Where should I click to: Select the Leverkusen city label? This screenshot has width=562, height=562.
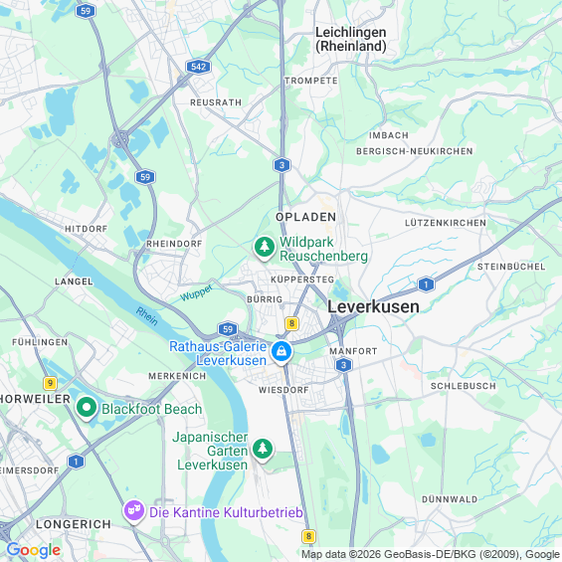click(373, 307)
